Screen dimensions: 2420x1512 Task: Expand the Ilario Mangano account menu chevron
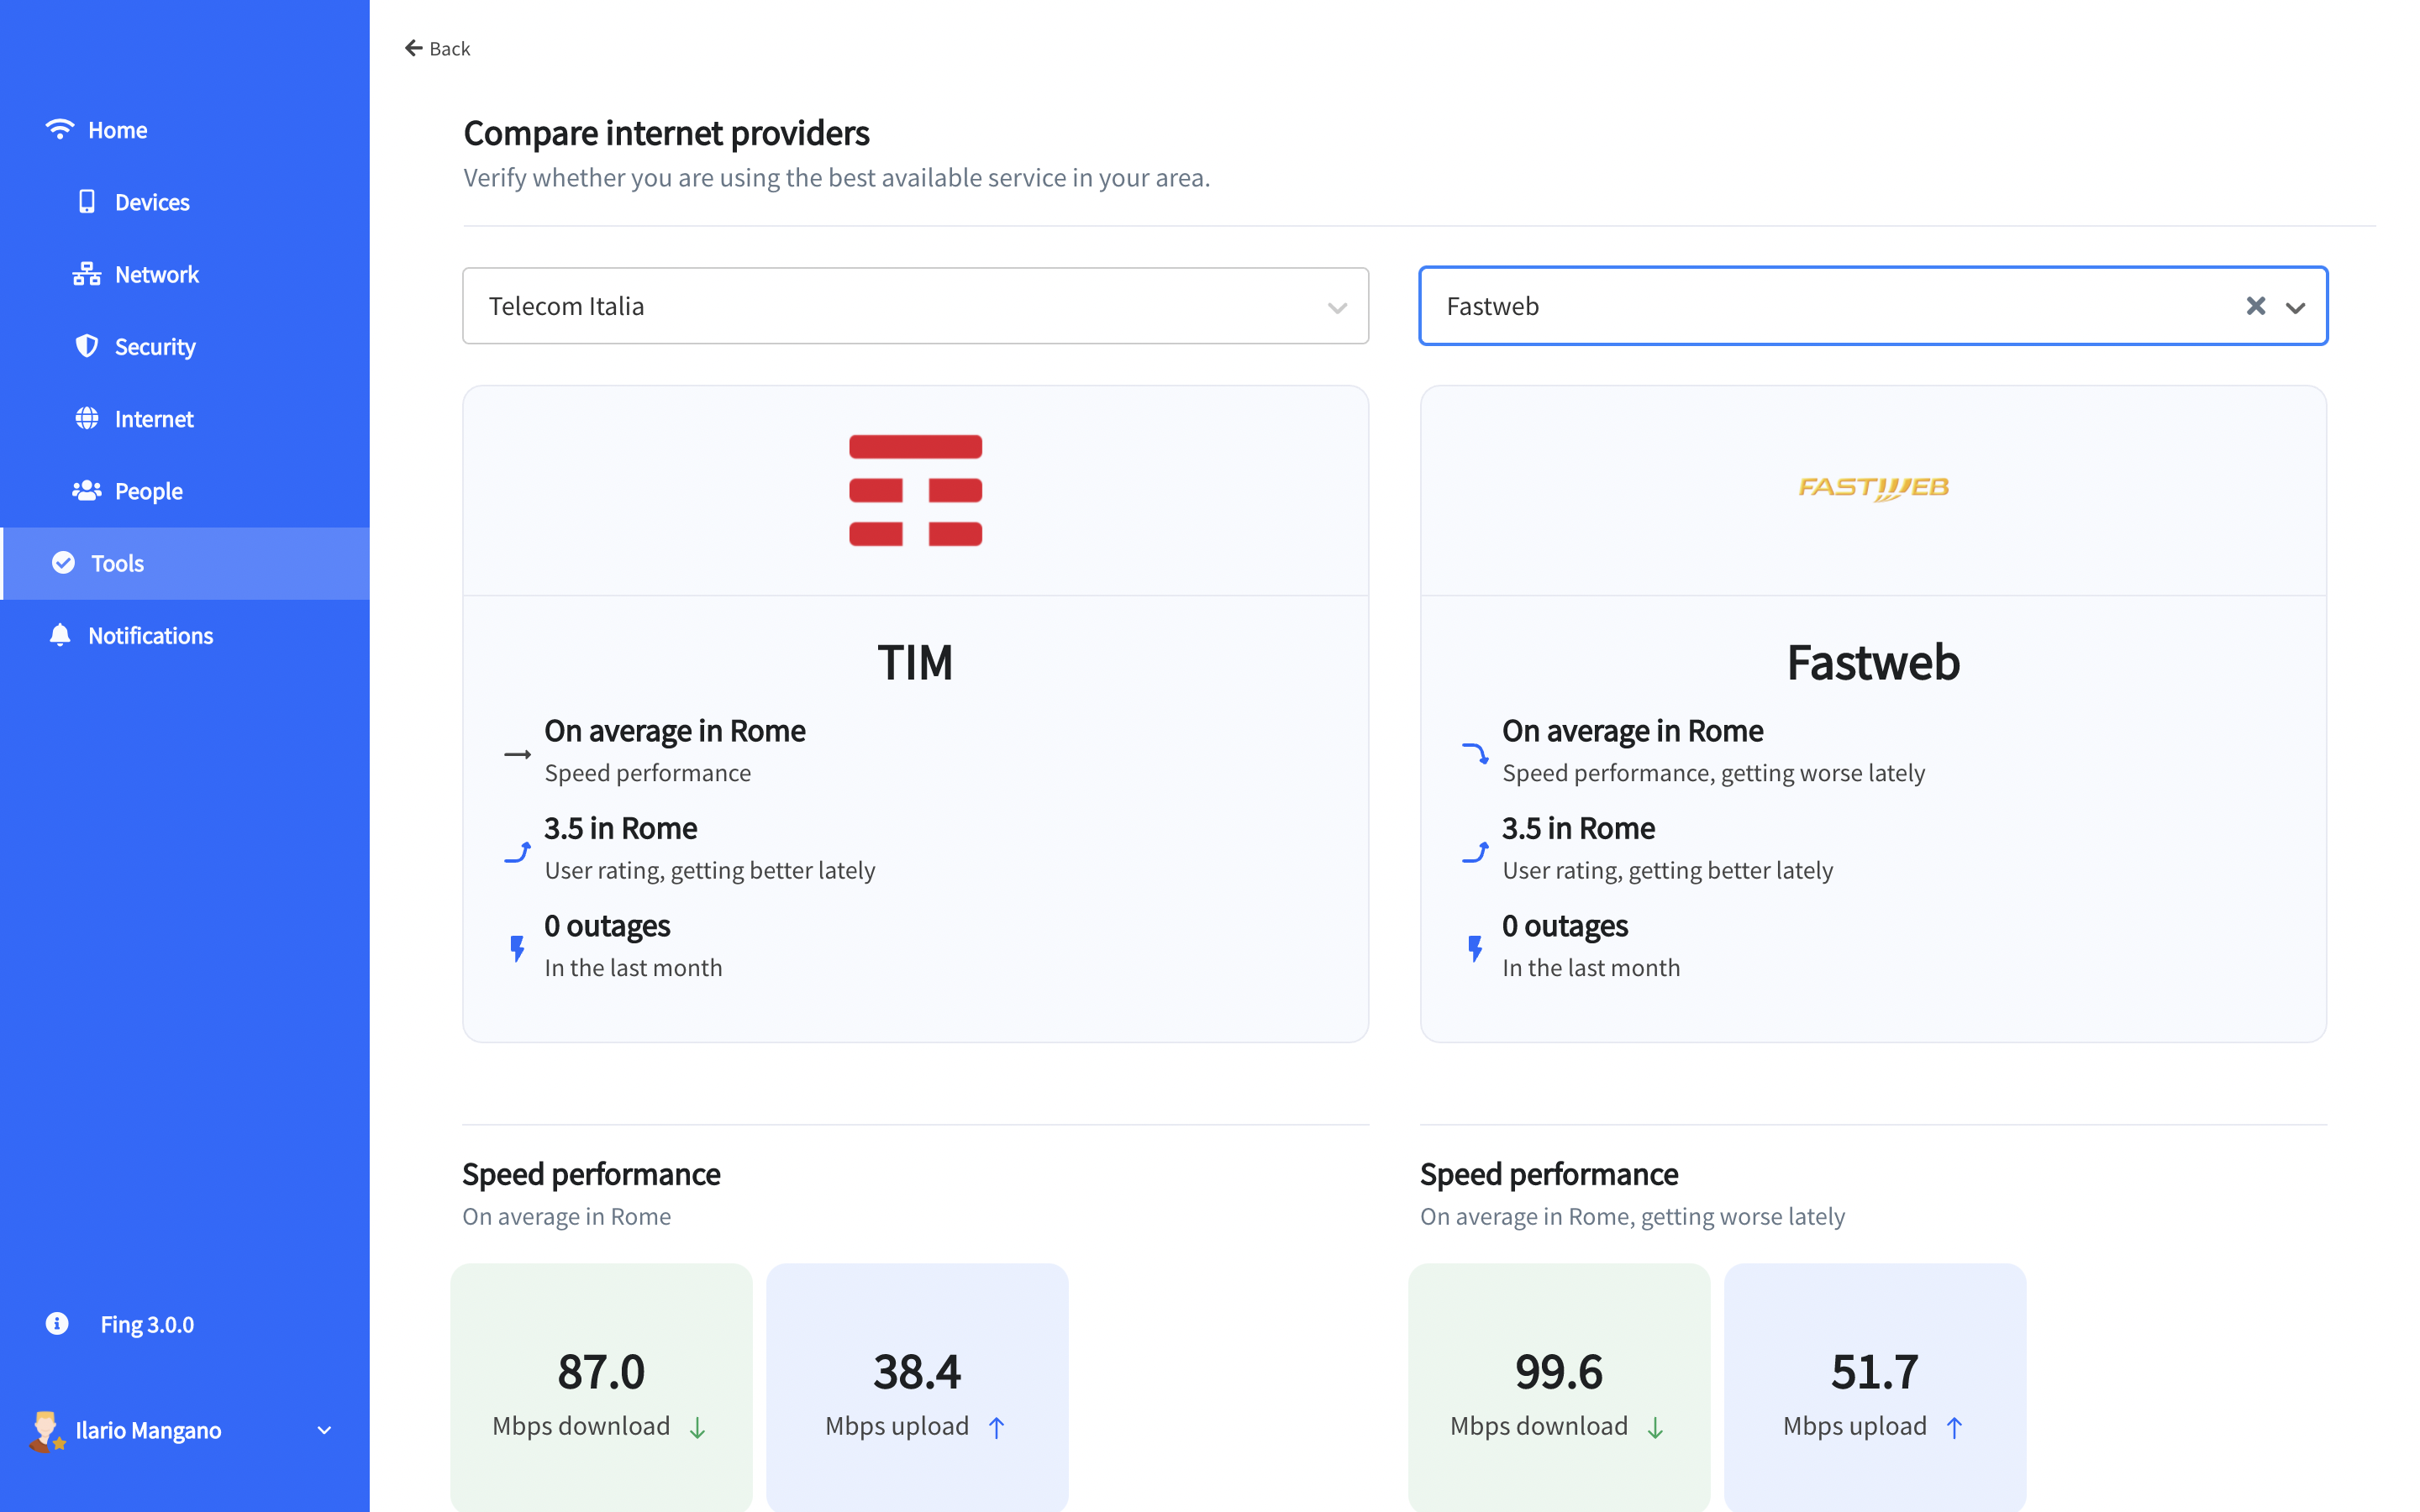(x=324, y=1431)
